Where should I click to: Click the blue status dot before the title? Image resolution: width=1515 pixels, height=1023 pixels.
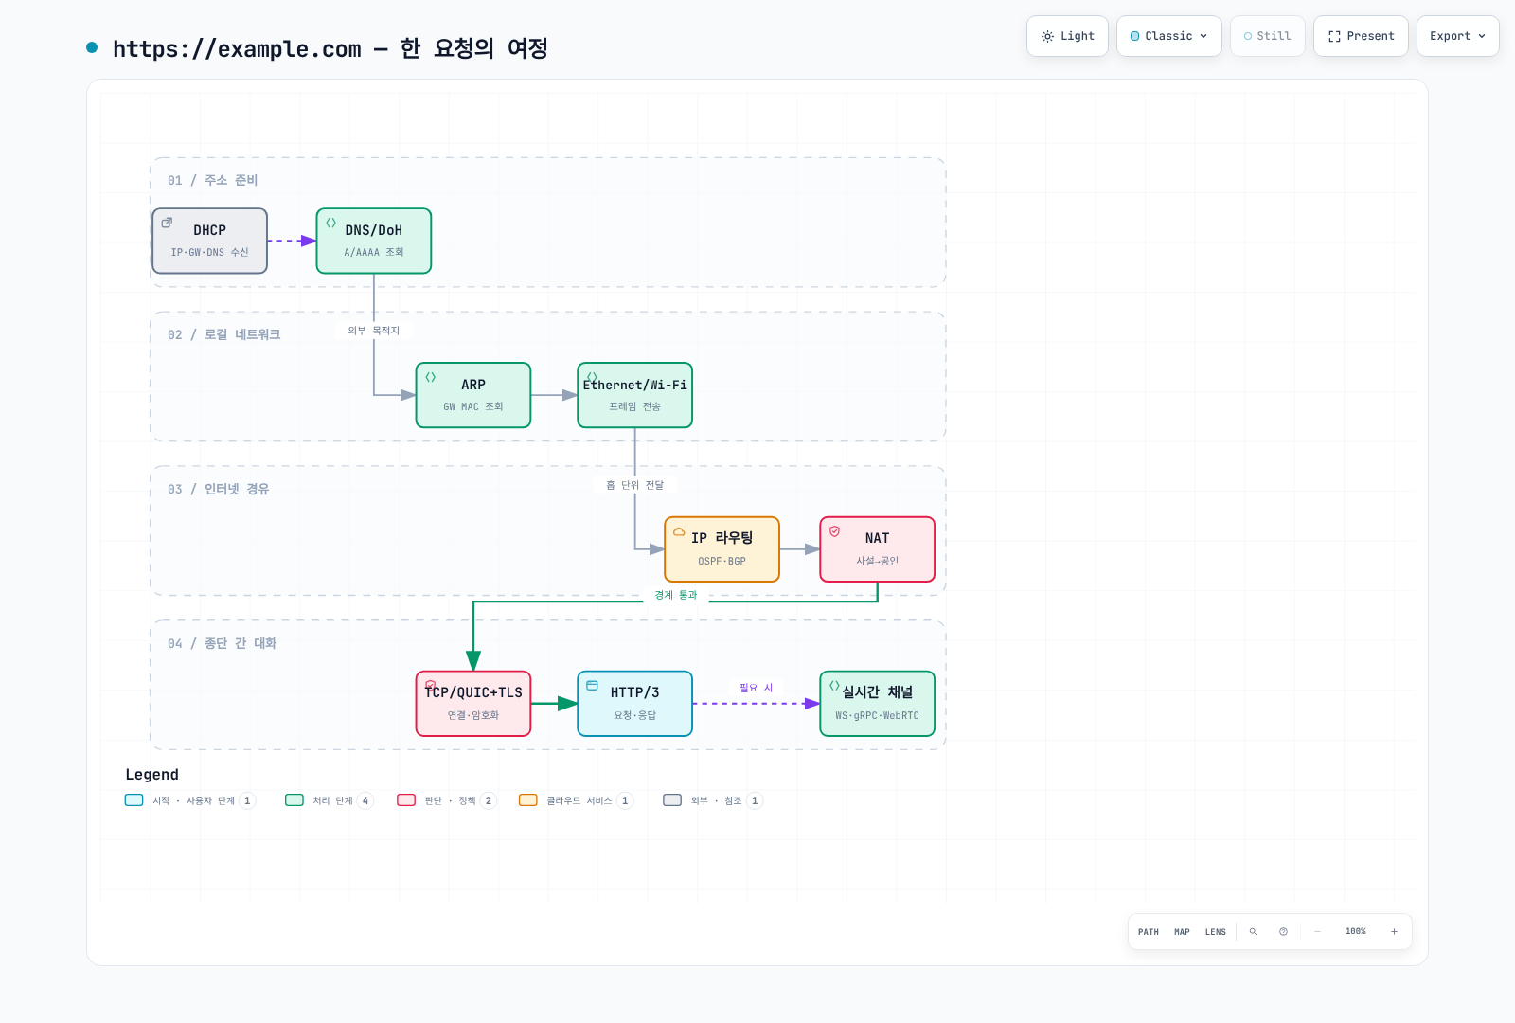pyautogui.click(x=92, y=47)
